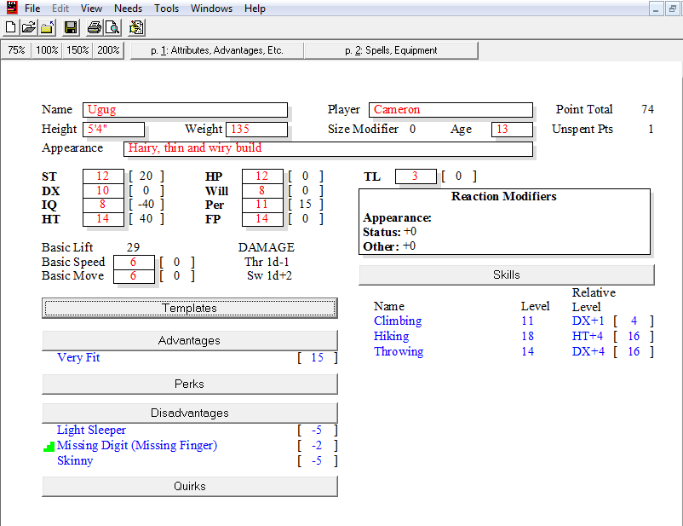Edit the IQ attribute value
This screenshot has height=526, width=683.
click(103, 205)
